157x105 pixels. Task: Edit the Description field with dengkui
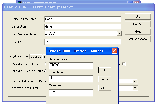pyautogui.click(x=83, y=27)
